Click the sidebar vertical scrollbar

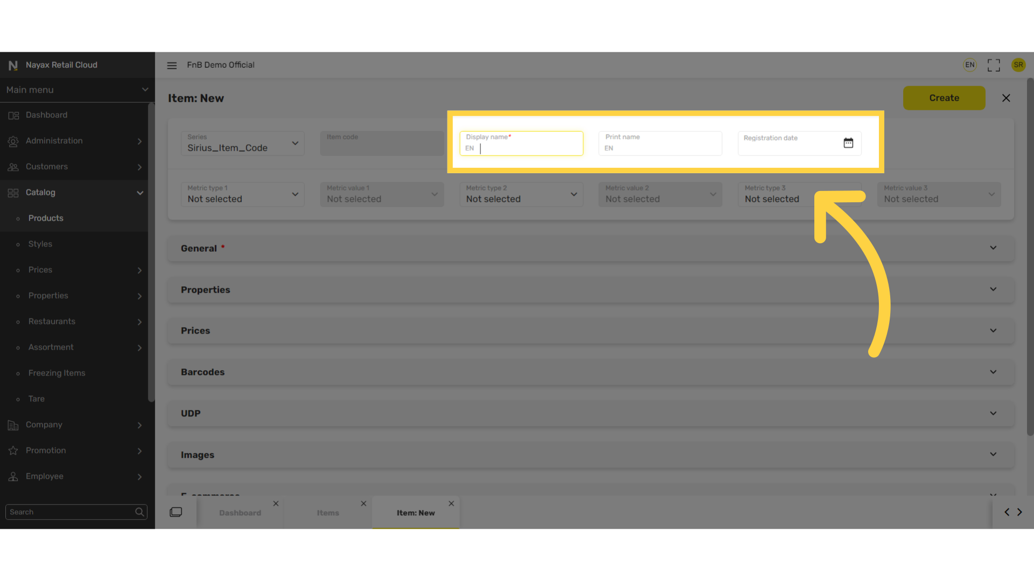tap(151, 253)
